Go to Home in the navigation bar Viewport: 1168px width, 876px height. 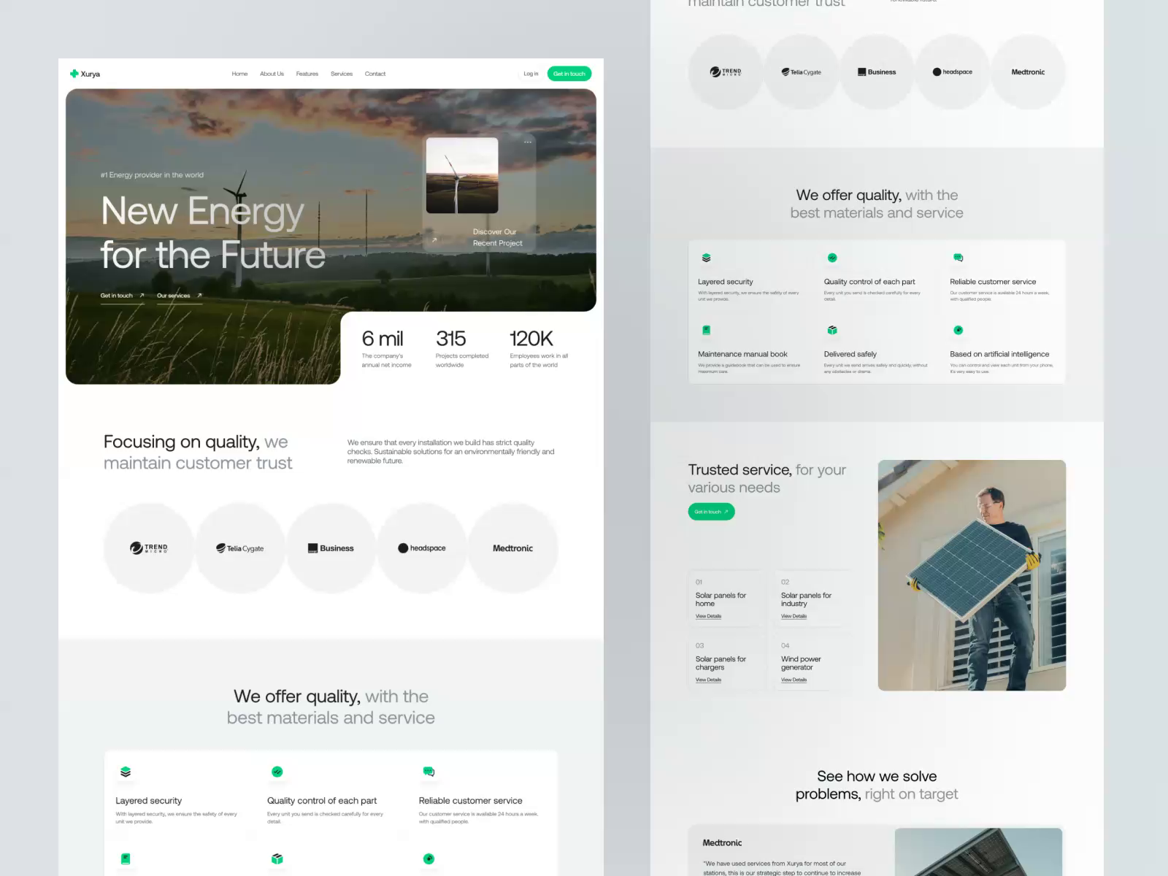point(239,74)
